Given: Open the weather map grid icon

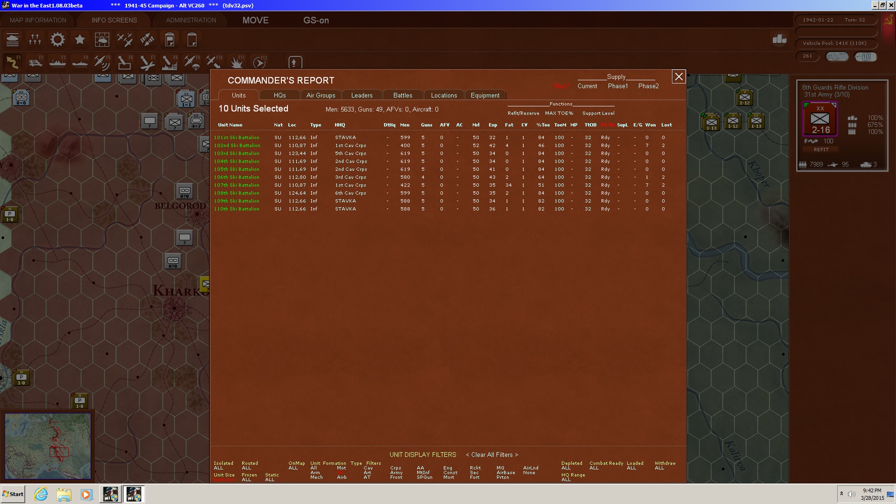Looking at the screenshot, I should pos(102,40).
